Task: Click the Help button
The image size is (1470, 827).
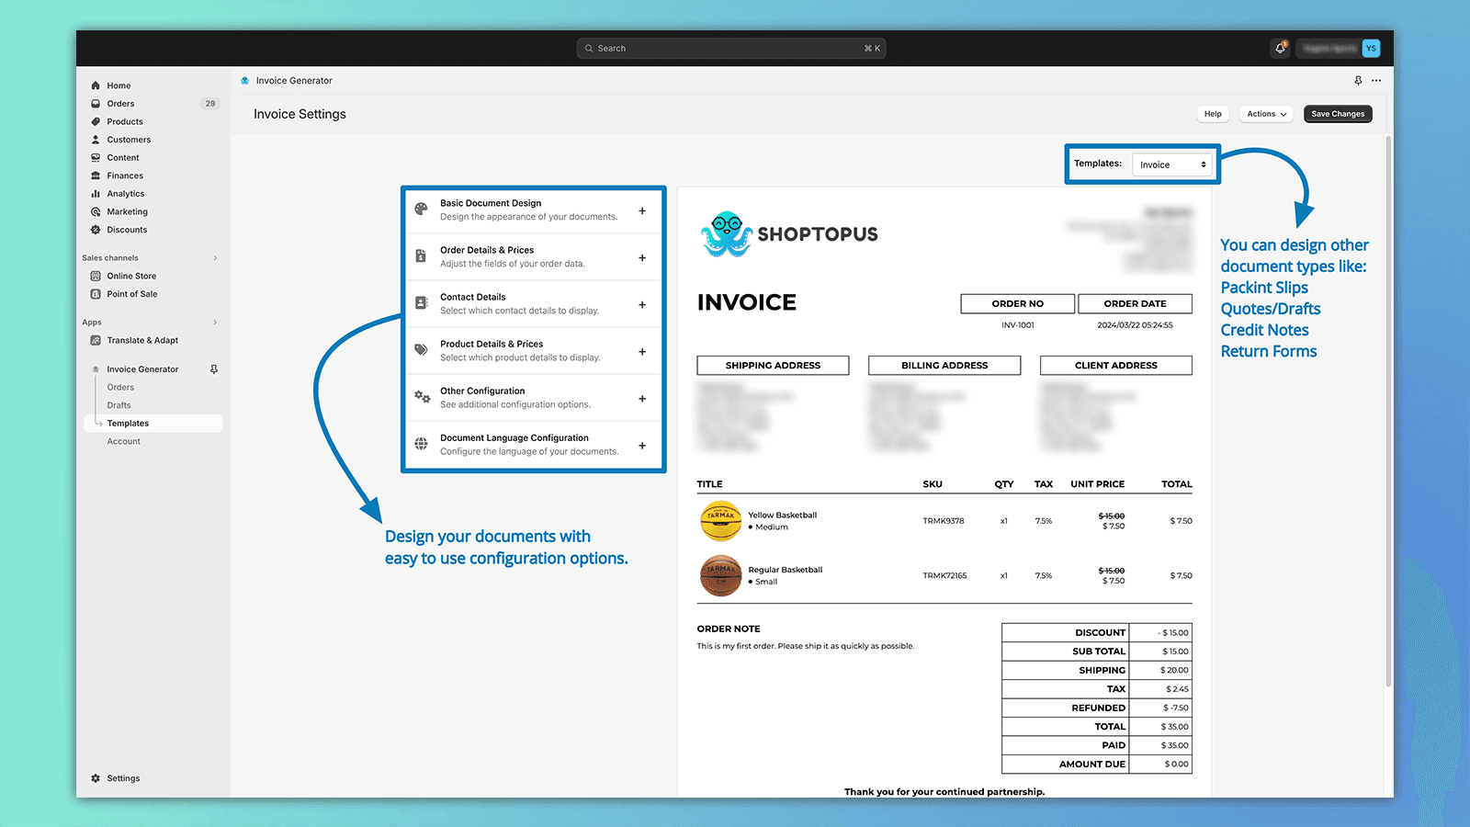Action: coord(1213,114)
